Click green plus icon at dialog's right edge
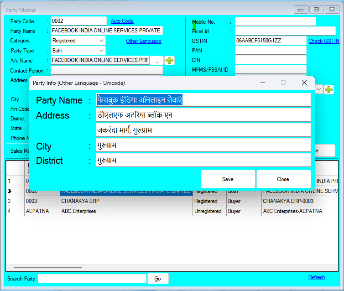 tap(328, 90)
